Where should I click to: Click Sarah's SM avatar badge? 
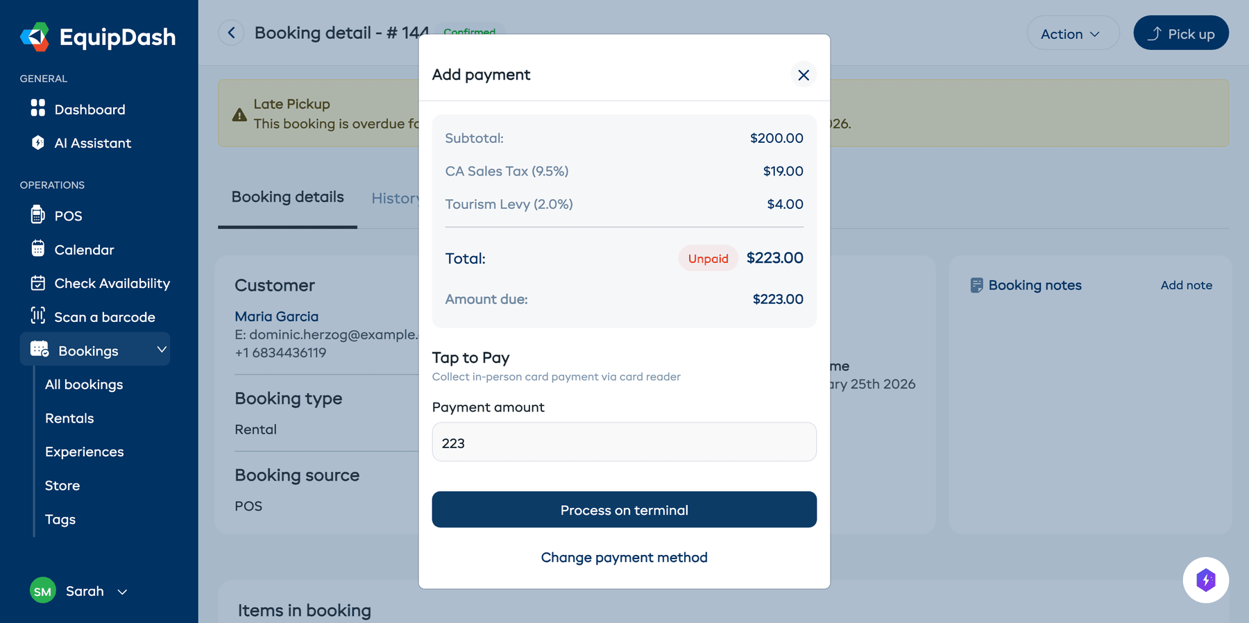[42, 590]
